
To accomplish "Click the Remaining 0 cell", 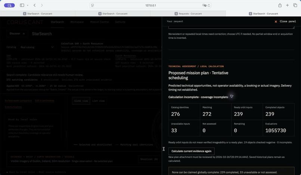I will pyautogui.click(x=247, y=128).
